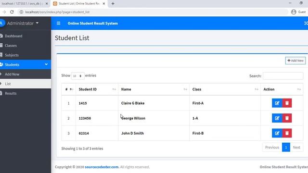Click the name Claire G Blake
This screenshot has height=173, width=308.
(x=133, y=103)
